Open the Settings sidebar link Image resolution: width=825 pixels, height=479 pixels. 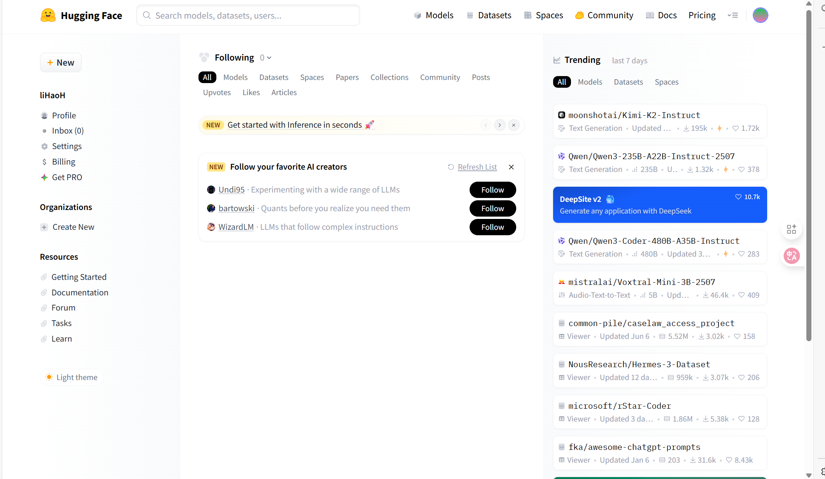click(67, 146)
